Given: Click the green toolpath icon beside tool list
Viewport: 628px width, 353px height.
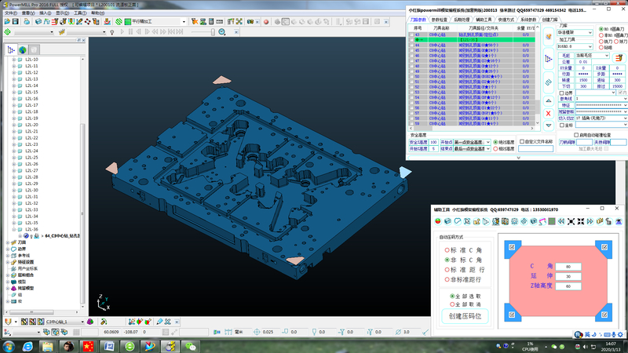Looking at the screenshot, I should pyautogui.click(x=548, y=82).
